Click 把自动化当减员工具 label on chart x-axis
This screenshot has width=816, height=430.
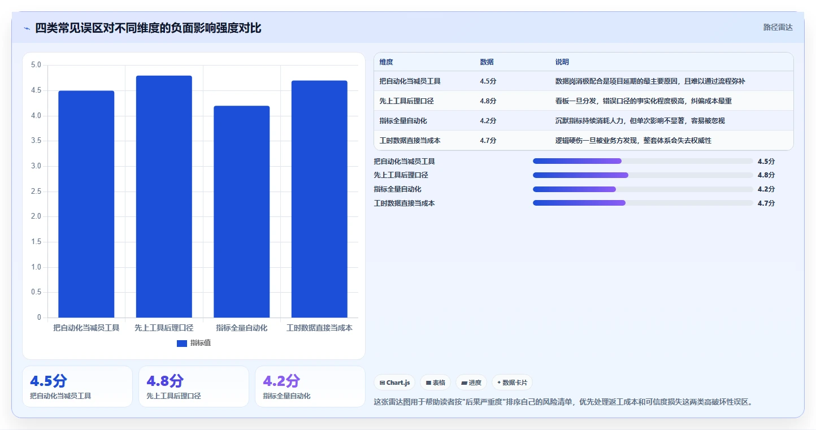pos(86,328)
